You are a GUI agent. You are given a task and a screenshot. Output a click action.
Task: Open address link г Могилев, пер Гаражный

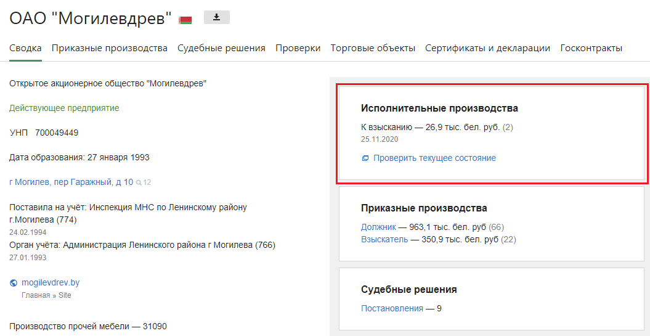[x=71, y=182]
